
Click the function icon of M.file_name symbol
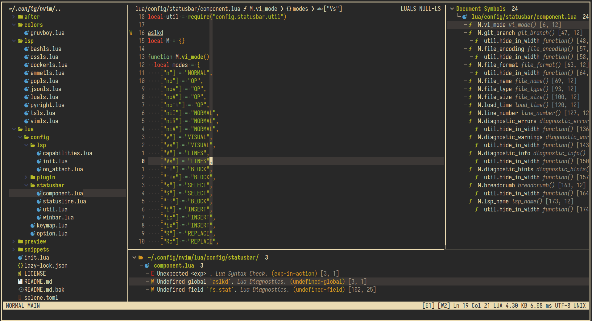pos(470,81)
